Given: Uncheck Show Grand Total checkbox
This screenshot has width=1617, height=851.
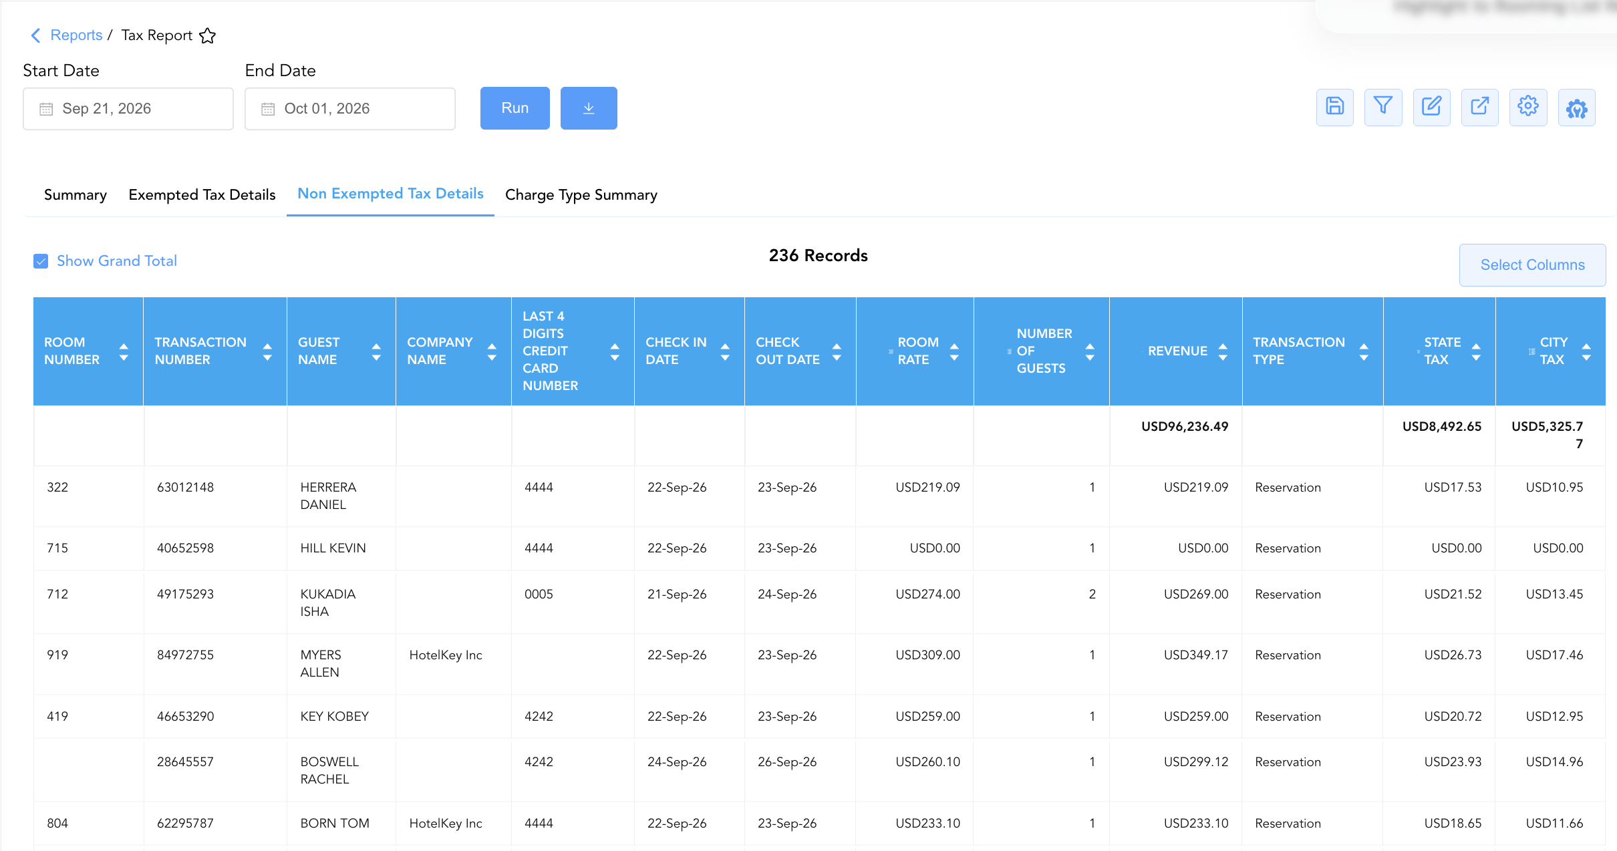Looking at the screenshot, I should pyautogui.click(x=41, y=261).
